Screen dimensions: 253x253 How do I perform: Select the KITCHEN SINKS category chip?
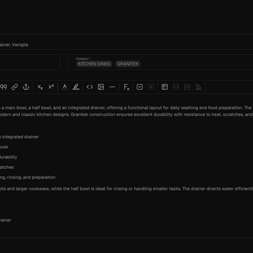click(x=94, y=64)
